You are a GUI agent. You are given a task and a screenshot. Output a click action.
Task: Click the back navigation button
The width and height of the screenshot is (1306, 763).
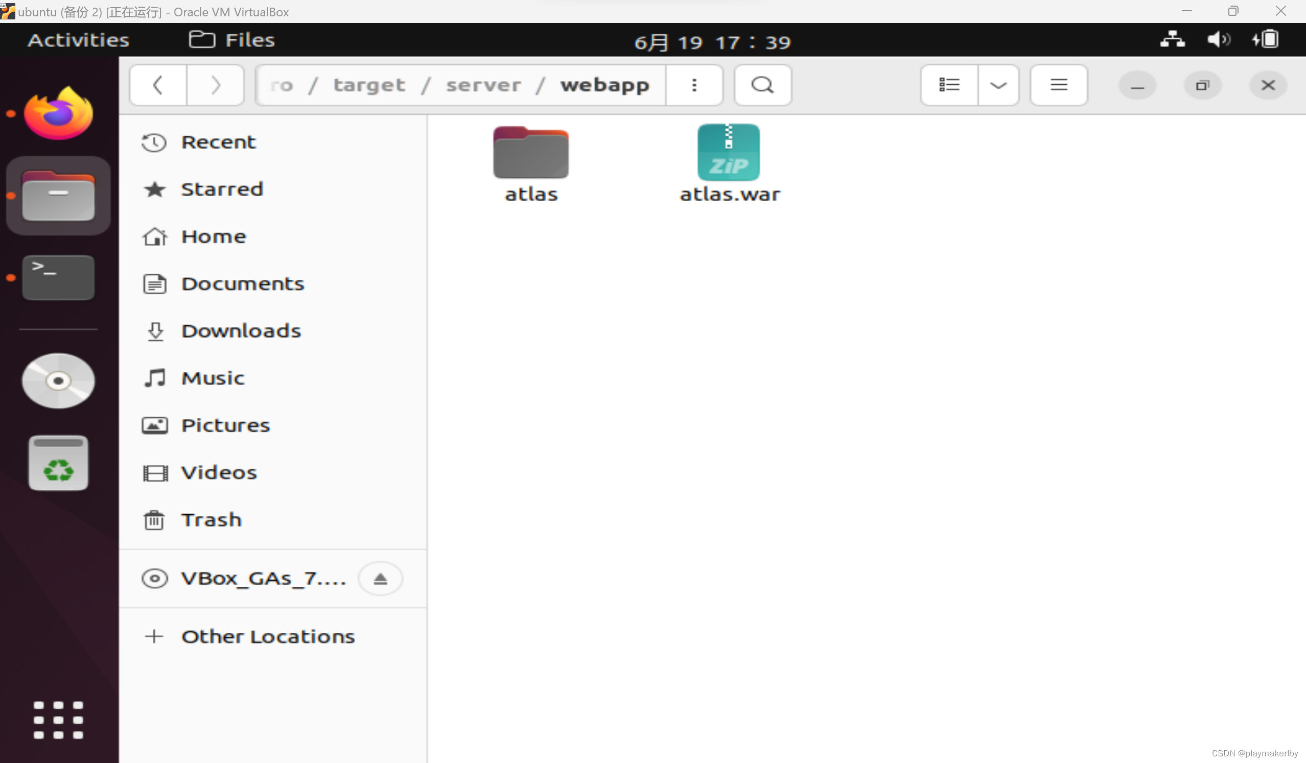[158, 84]
